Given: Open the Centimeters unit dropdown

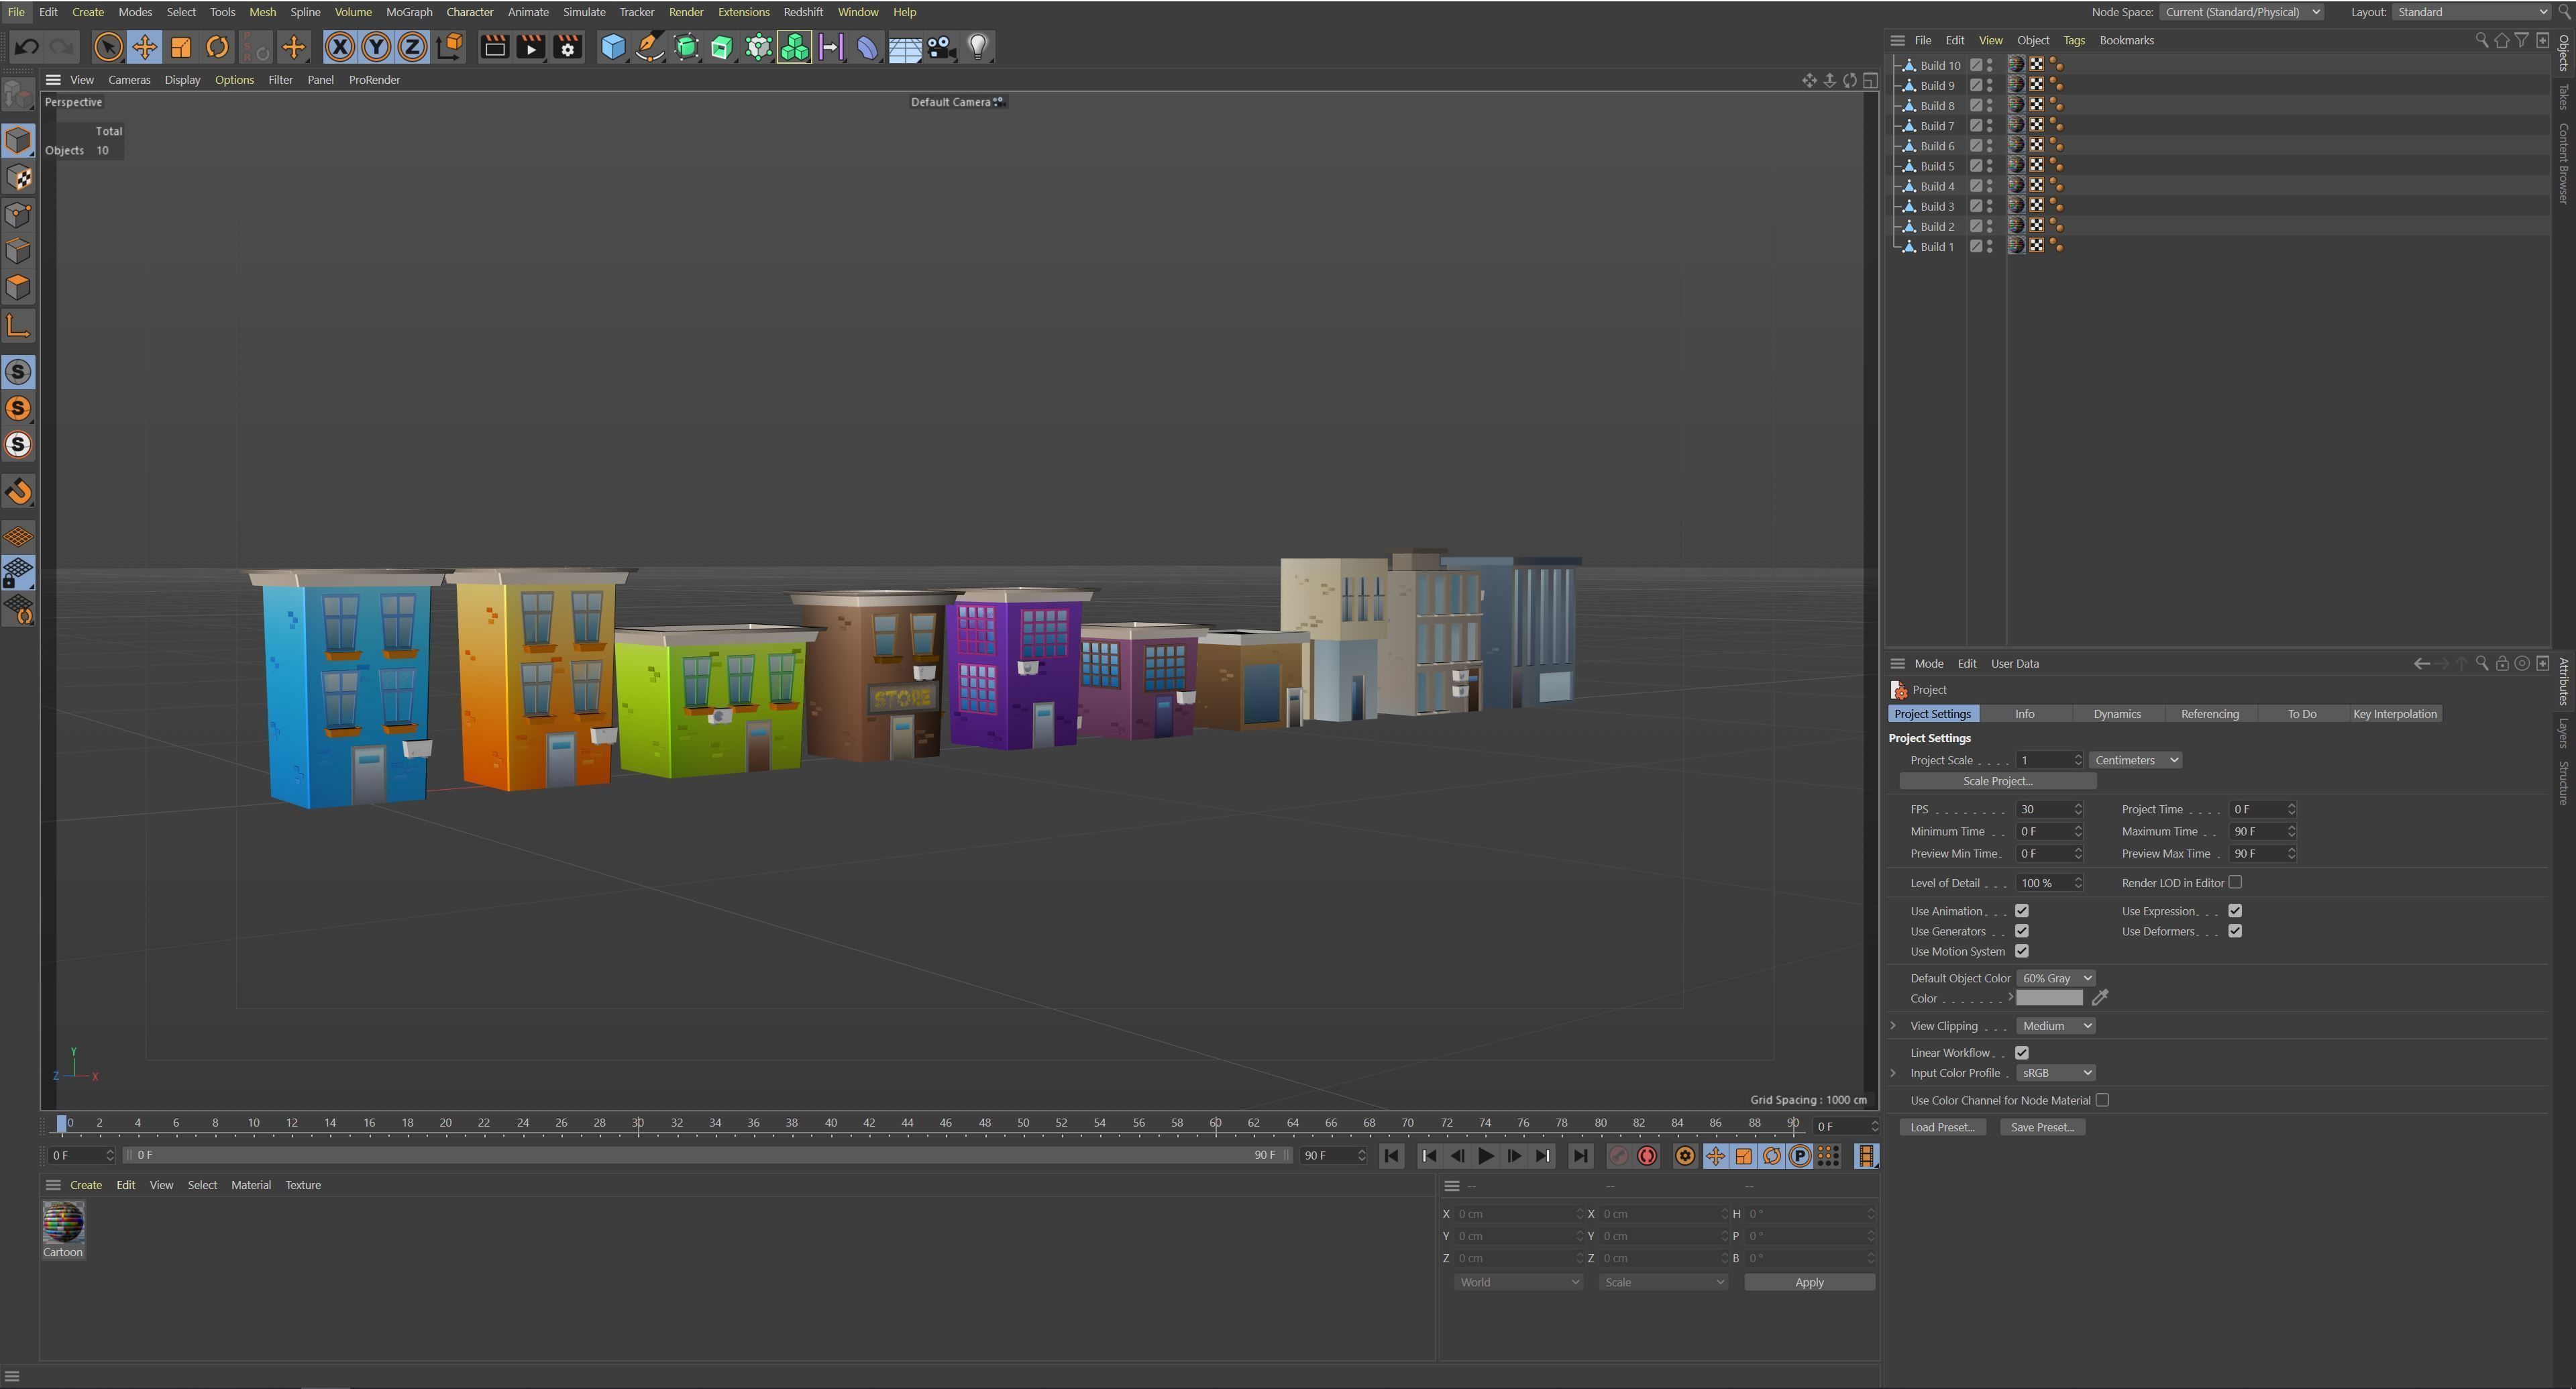Looking at the screenshot, I should pyautogui.click(x=2135, y=760).
